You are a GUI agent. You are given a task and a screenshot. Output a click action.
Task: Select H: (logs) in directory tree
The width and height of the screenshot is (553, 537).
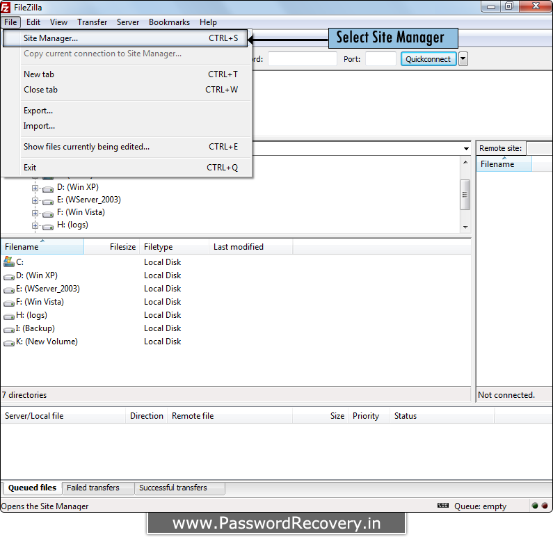[72, 225]
